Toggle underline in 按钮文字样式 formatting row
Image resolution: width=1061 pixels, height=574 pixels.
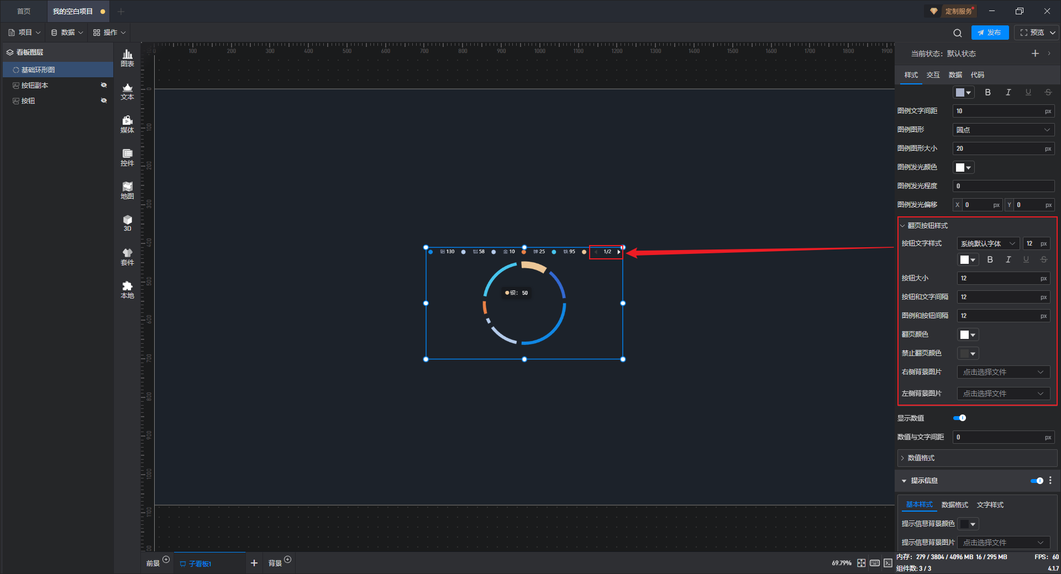click(x=1026, y=259)
